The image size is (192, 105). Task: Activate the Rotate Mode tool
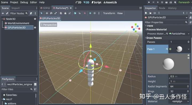point(51,13)
